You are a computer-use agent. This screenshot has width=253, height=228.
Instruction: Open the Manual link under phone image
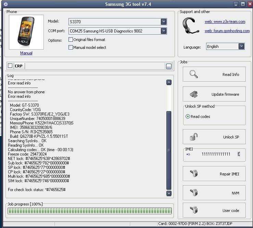pos(26,53)
